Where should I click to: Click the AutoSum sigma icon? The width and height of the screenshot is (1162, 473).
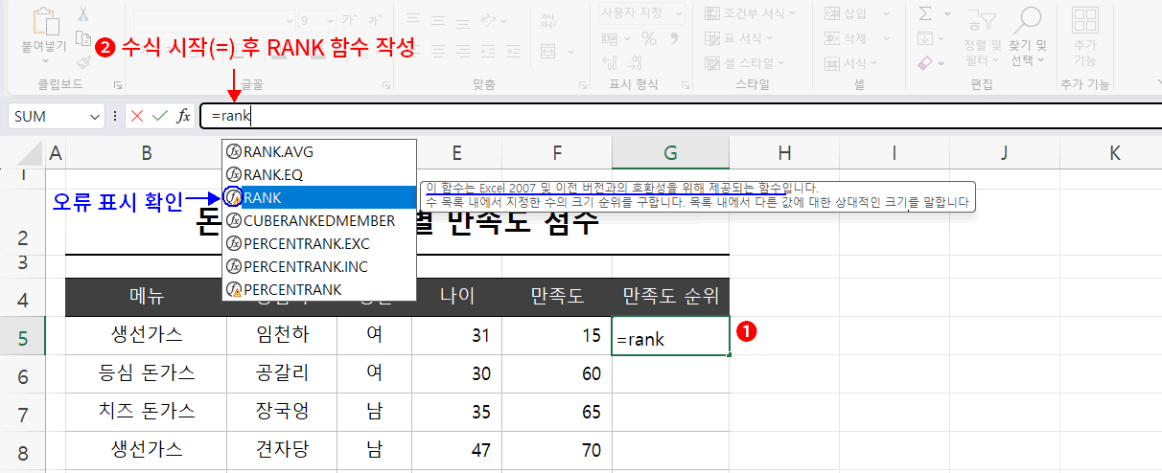[925, 14]
